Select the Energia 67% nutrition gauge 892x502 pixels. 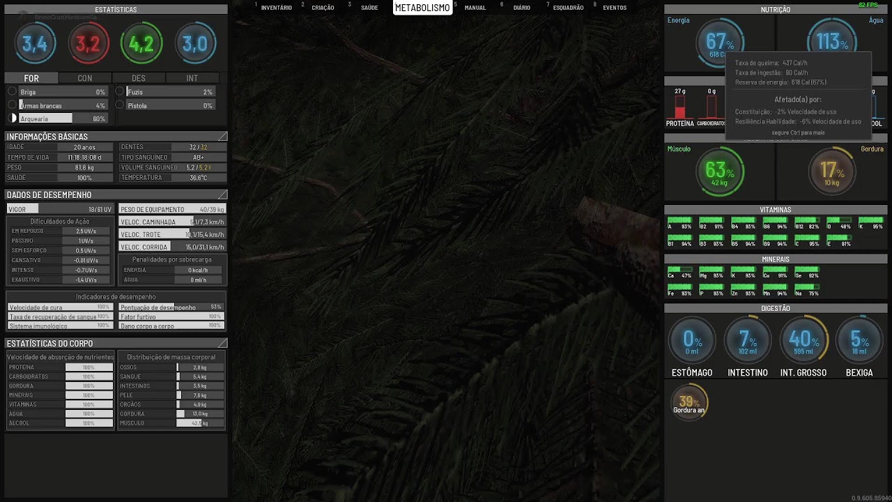[720, 43]
